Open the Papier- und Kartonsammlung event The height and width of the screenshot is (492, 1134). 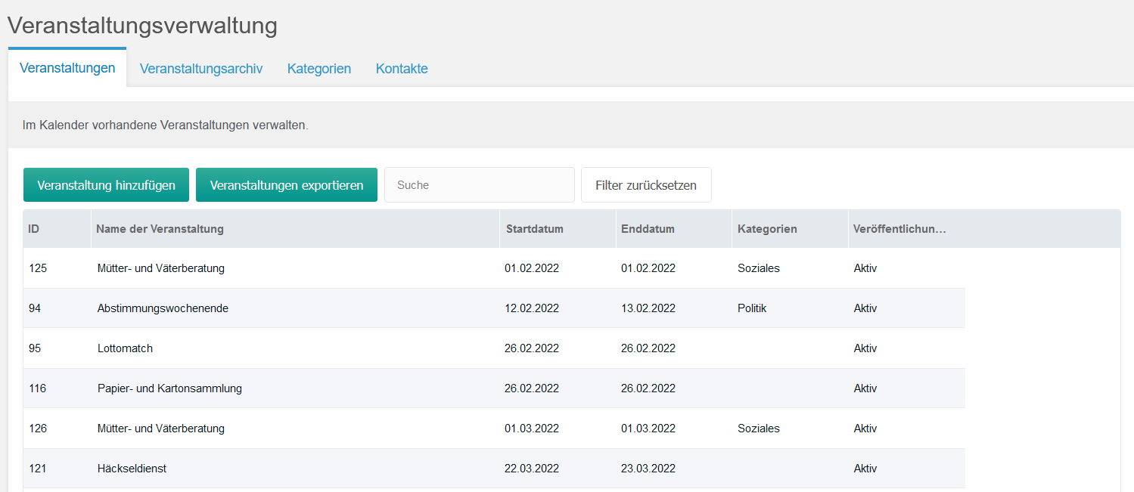[x=169, y=388]
